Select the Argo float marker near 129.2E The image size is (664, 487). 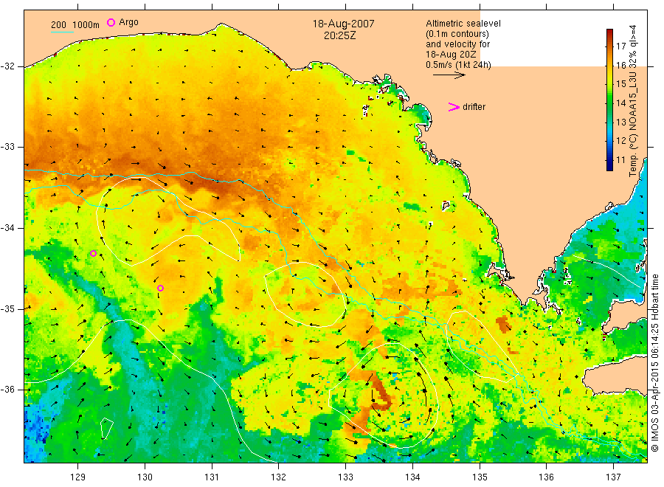click(94, 254)
